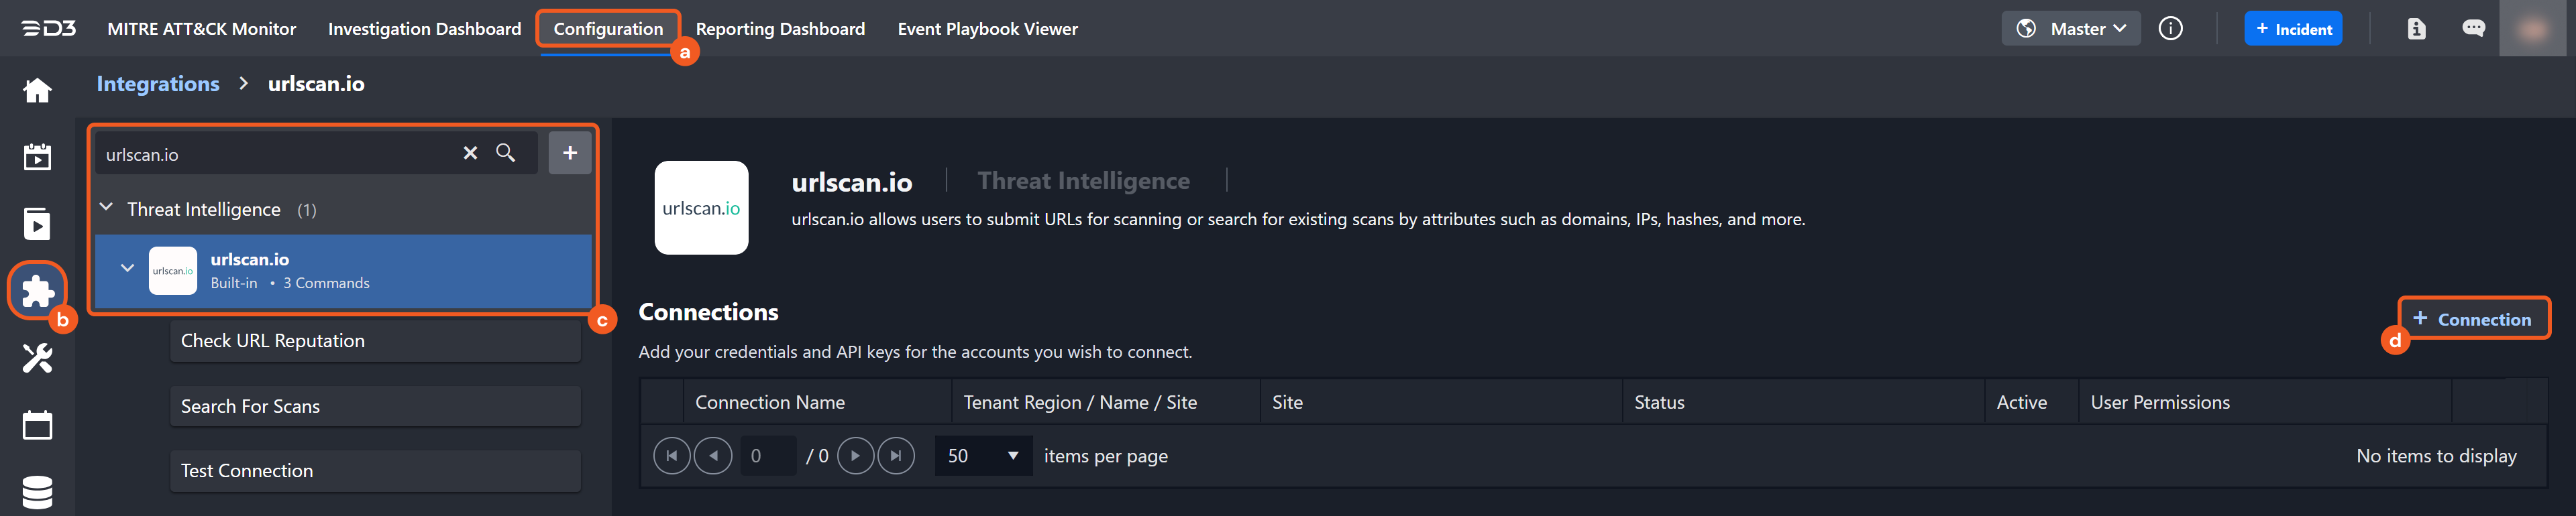Open the chat message icon in header

click(2473, 29)
